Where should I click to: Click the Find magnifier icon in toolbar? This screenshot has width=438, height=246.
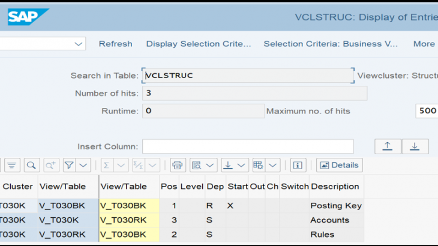coord(32,165)
